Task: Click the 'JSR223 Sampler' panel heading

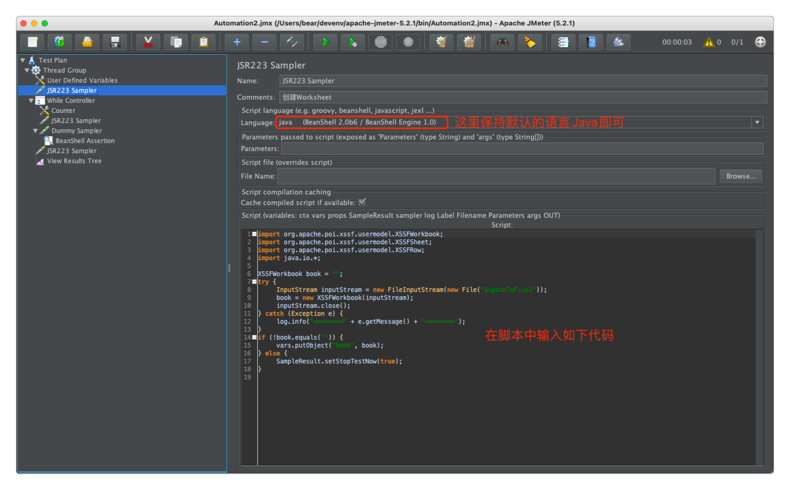Action: (x=271, y=66)
